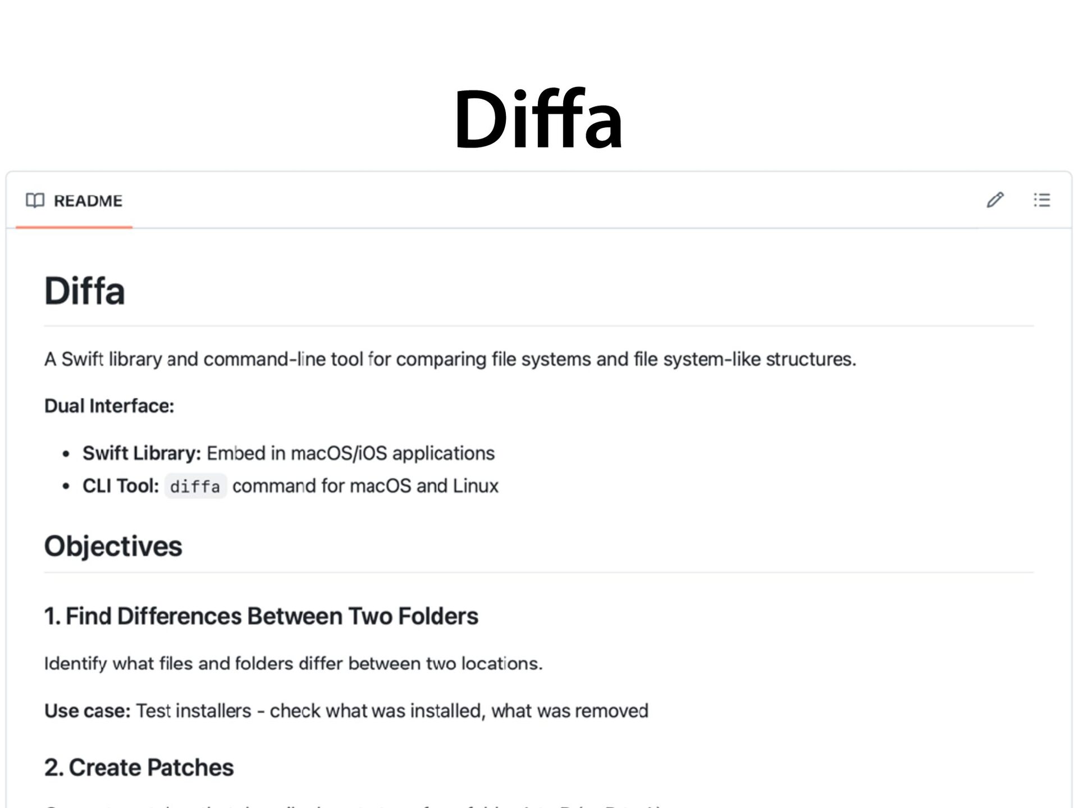Click the Find Differences Between Two Folders heading
This screenshot has height=808, width=1078.
[261, 616]
